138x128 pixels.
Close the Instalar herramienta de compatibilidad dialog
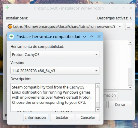(99, 36)
